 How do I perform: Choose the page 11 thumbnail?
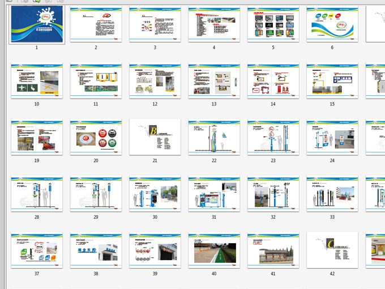pyautogui.click(x=96, y=80)
